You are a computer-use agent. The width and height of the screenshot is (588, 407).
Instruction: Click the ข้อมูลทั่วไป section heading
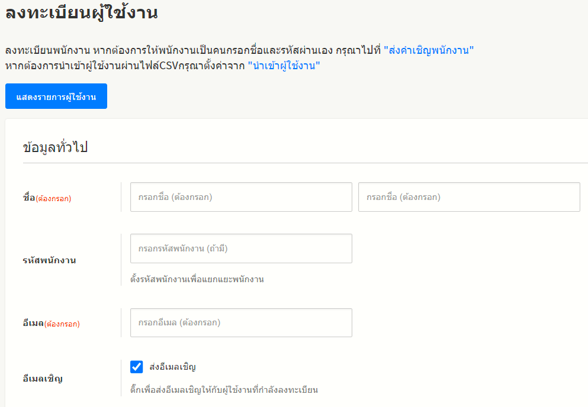55,147
